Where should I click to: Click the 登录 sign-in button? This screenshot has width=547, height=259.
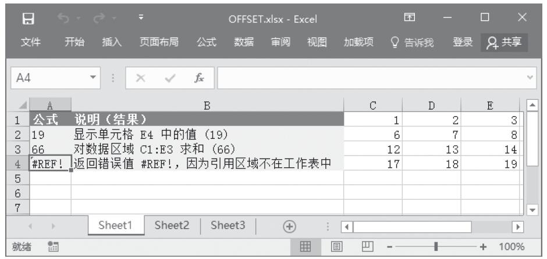(463, 42)
